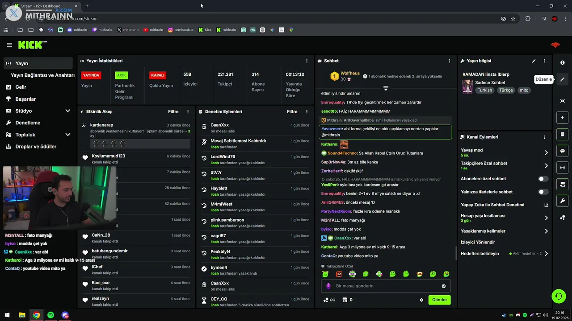Open the hamburger navigation menu
Image resolution: width=572 pixels, height=321 pixels.
[x=9, y=45]
